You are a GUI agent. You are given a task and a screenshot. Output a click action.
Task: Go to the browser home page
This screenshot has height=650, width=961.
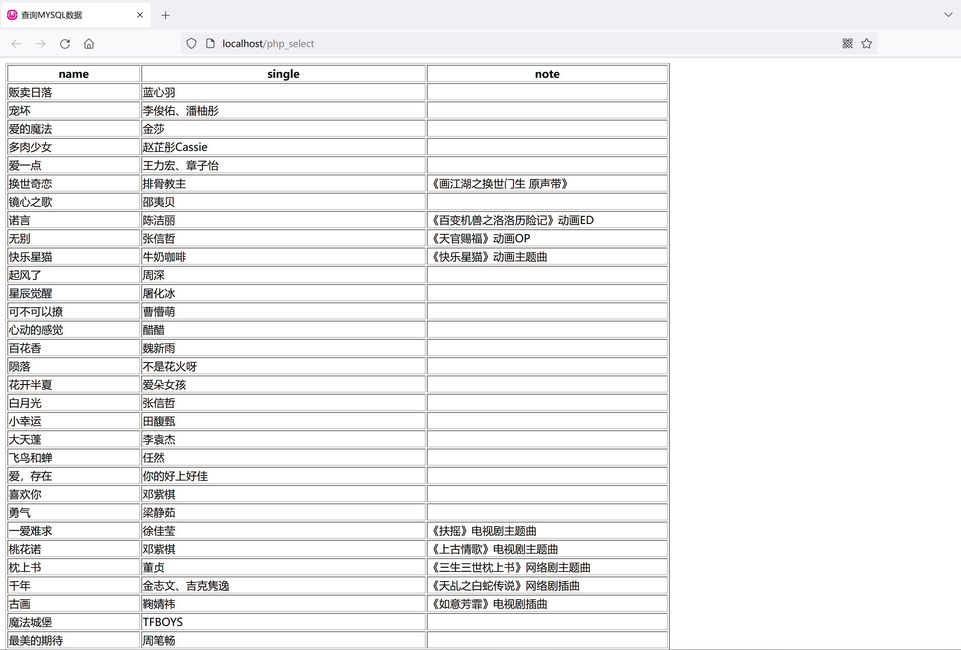click(x=89, y=44)
